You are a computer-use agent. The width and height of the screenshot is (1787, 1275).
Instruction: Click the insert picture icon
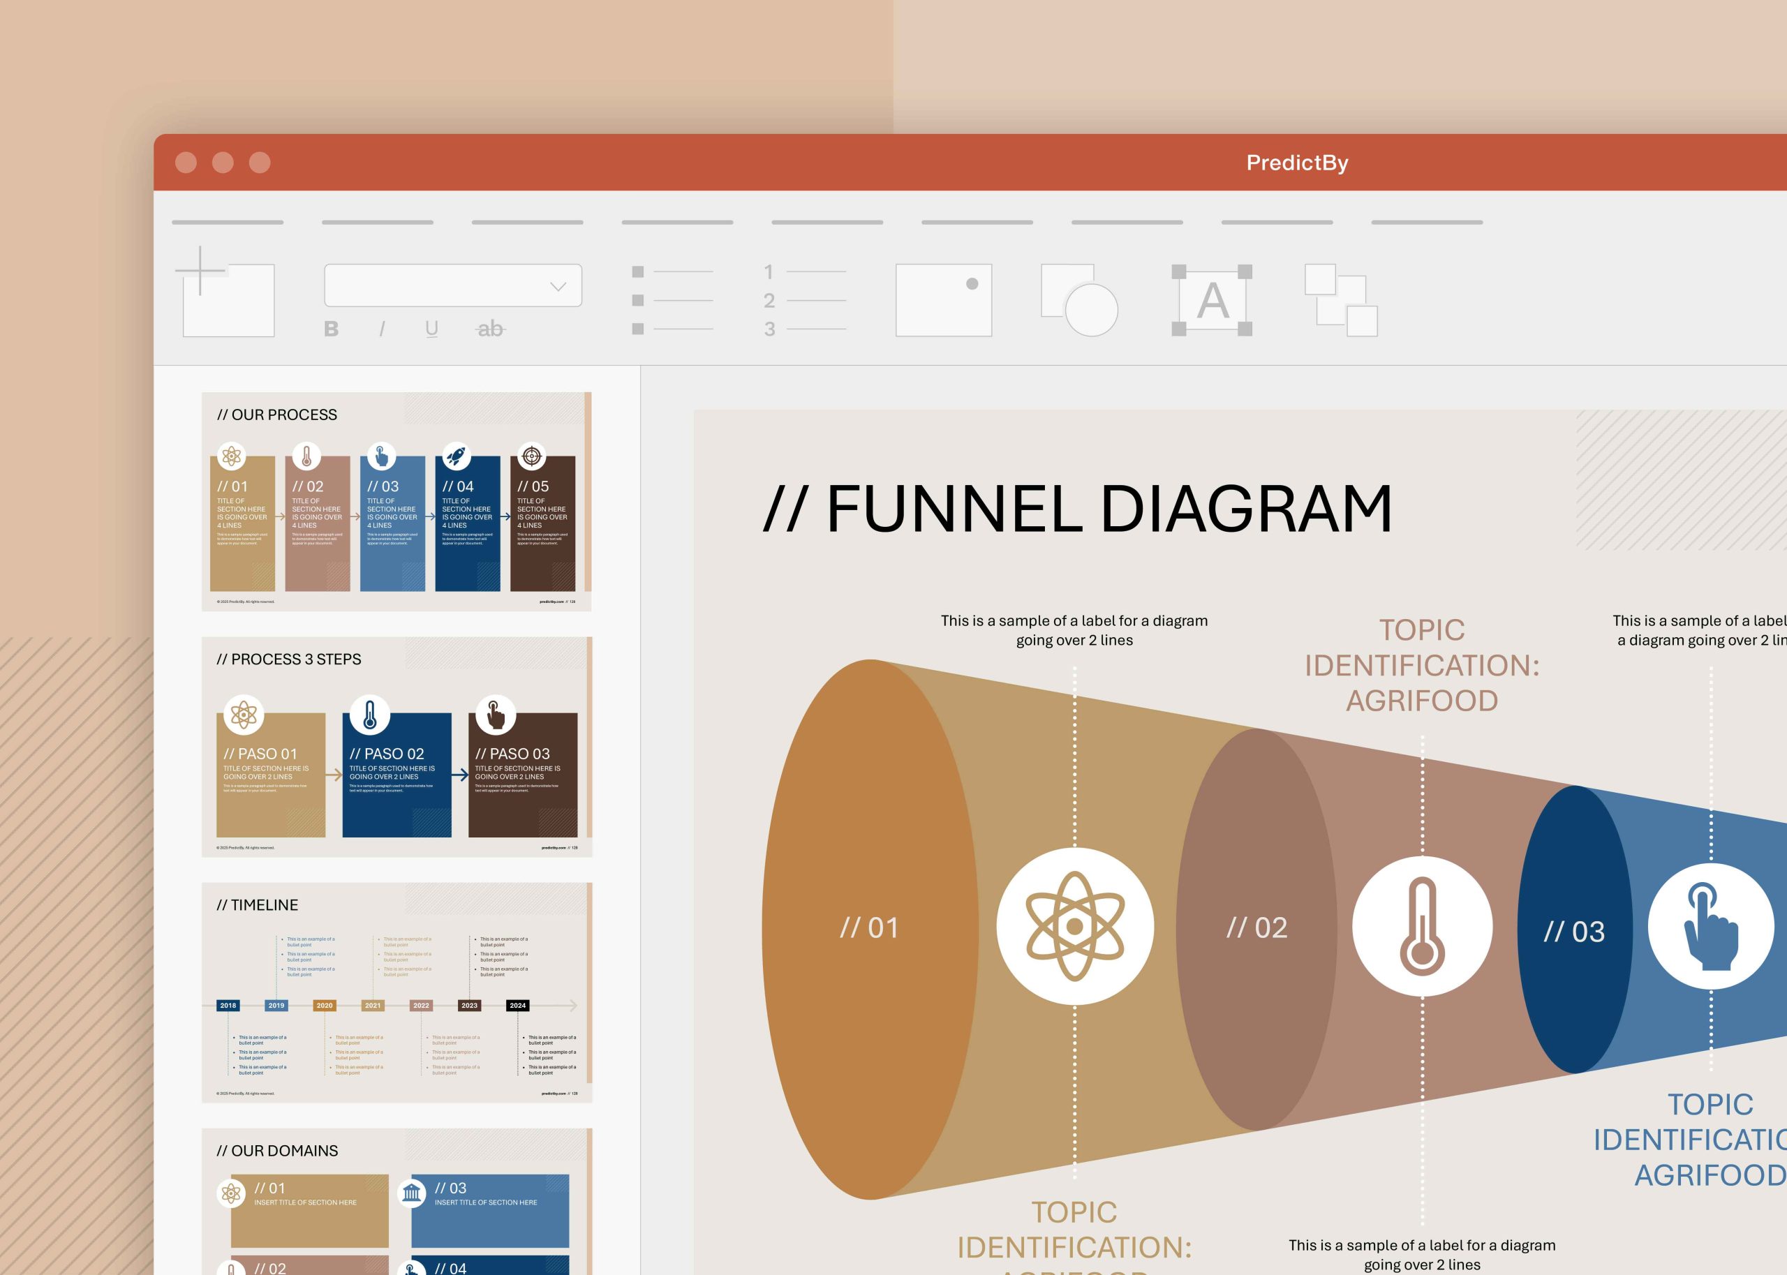click(944, 300)
